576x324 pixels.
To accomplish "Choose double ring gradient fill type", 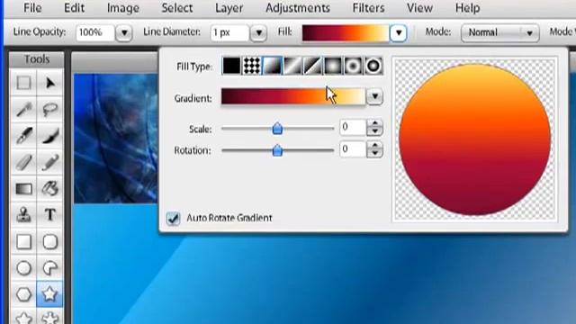I will (373, 66).
